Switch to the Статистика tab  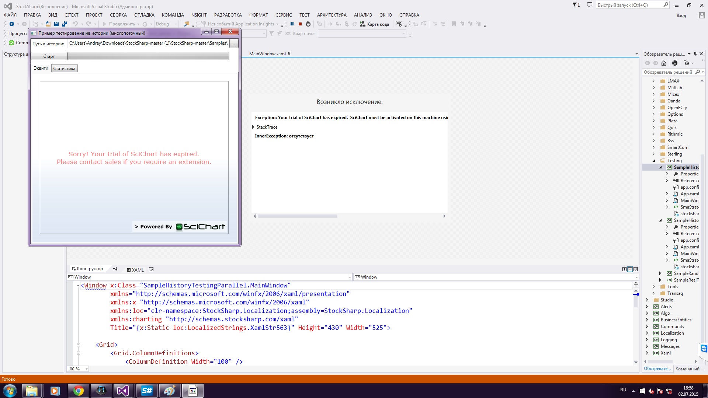pyautogui.click(x=64, y=69)
